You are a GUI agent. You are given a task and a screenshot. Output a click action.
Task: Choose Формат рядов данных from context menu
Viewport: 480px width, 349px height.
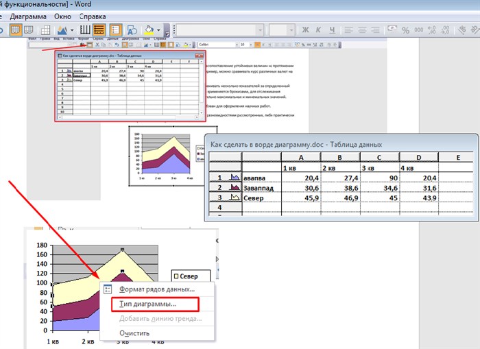157,289
